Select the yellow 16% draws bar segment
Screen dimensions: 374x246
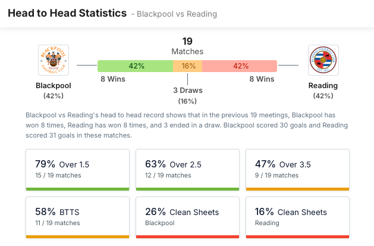point(188,66)
